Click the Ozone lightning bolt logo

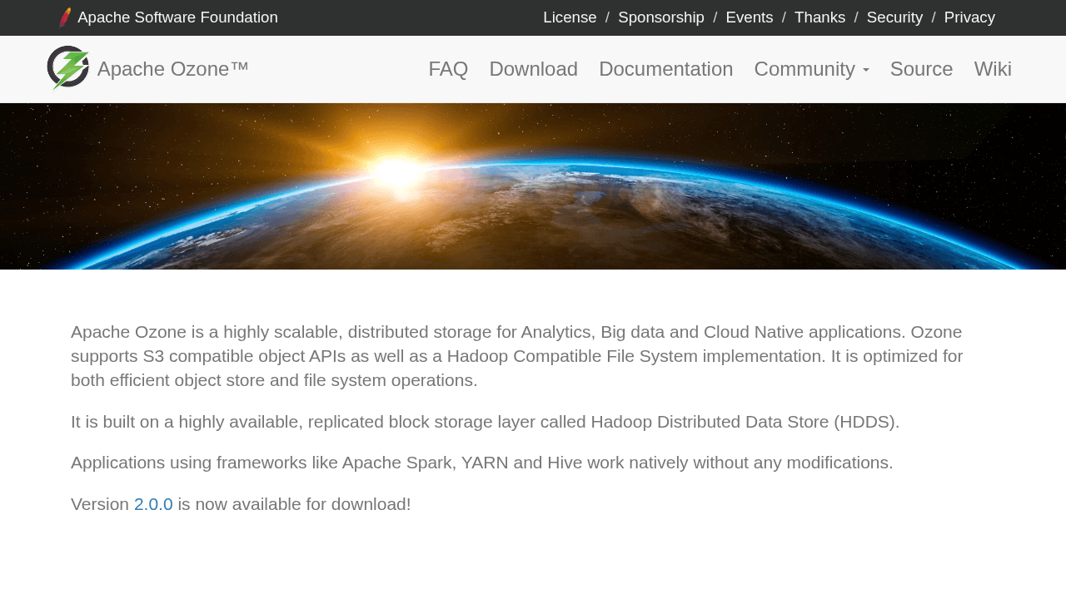68,68
